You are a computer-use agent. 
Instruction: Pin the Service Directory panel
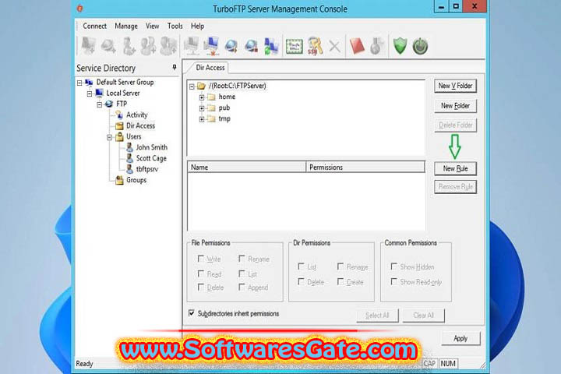175,67
